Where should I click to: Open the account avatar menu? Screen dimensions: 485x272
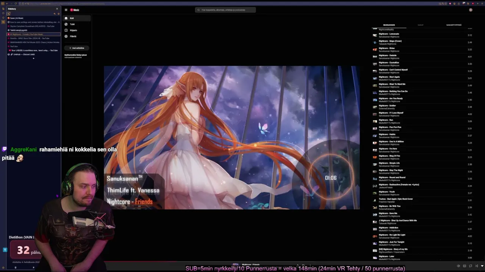pos(471,10)
